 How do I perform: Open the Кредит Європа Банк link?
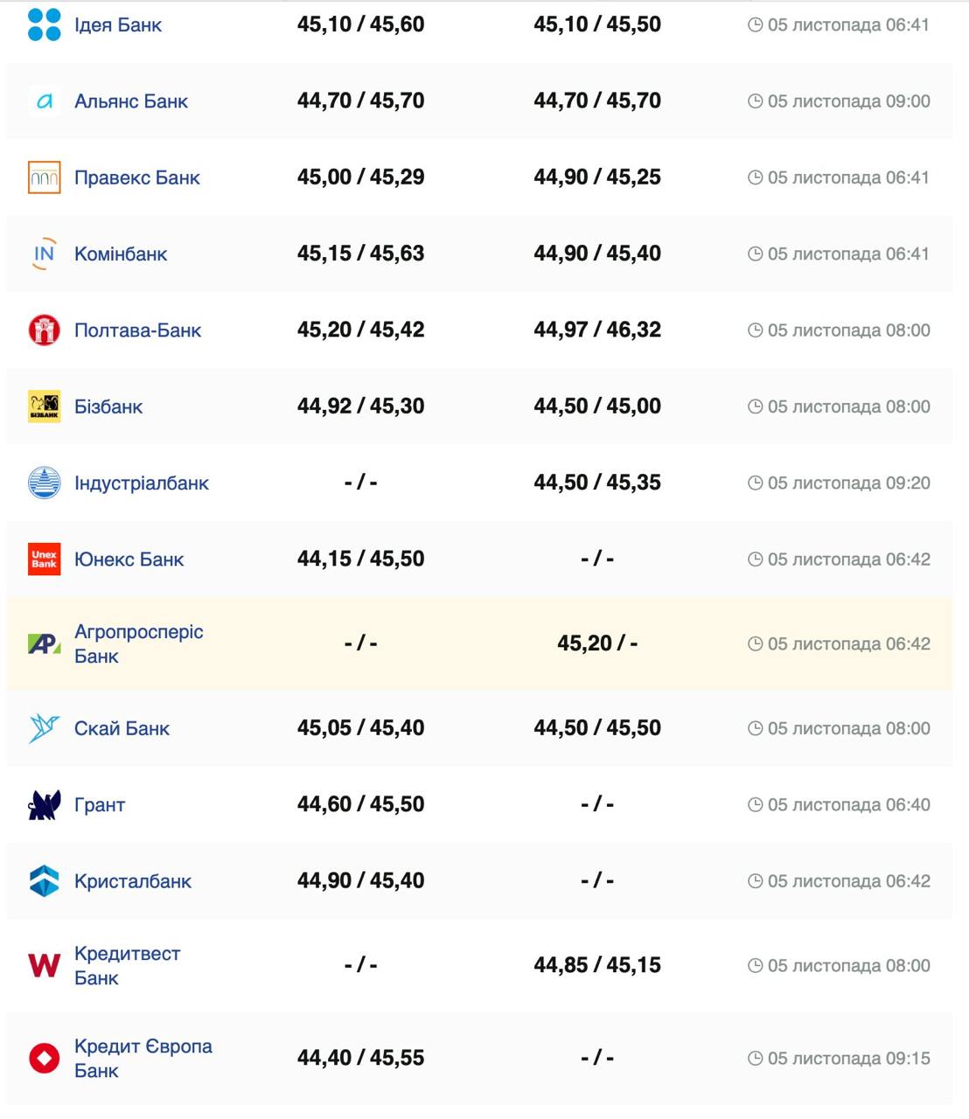(x=143, y=1058)
